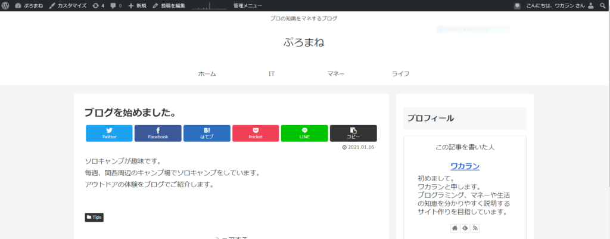Click the line アウトドアの体験をブログでご紹介します。
Image resolution: width=610 pixels, height=239 pixels.
pyautogui.click(x=150, y=185)
